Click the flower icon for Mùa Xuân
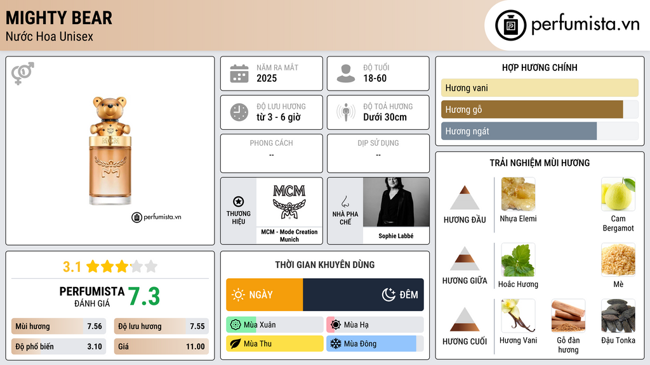Screen dimensions: 650x365 tap(235, 325)
